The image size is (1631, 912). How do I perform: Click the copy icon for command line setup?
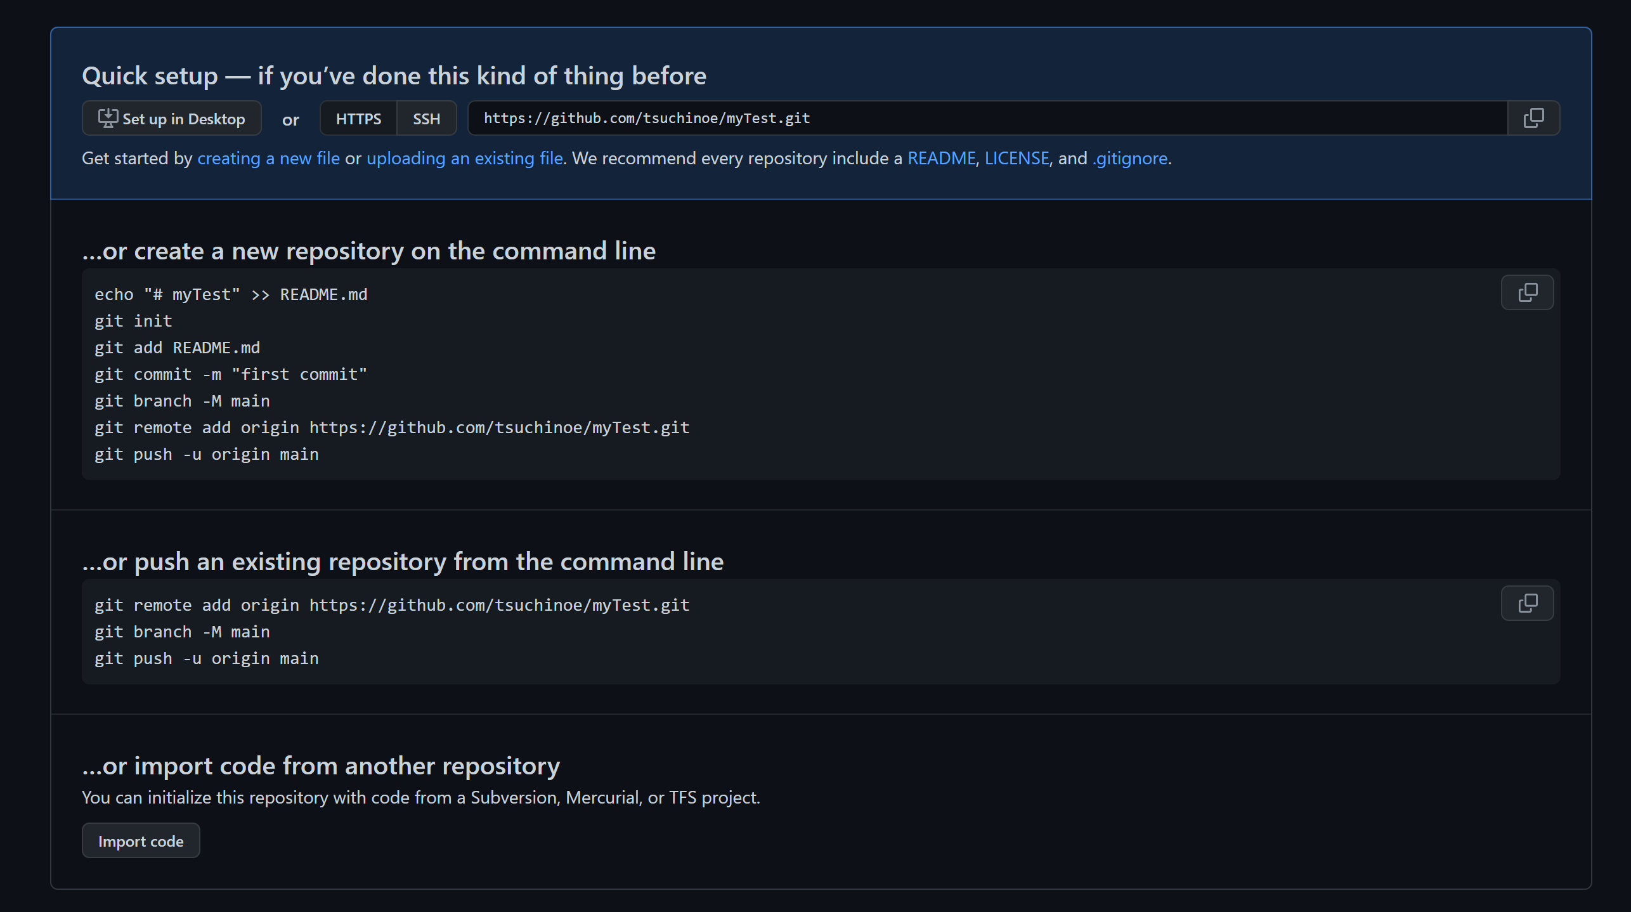coord(1527,292)
